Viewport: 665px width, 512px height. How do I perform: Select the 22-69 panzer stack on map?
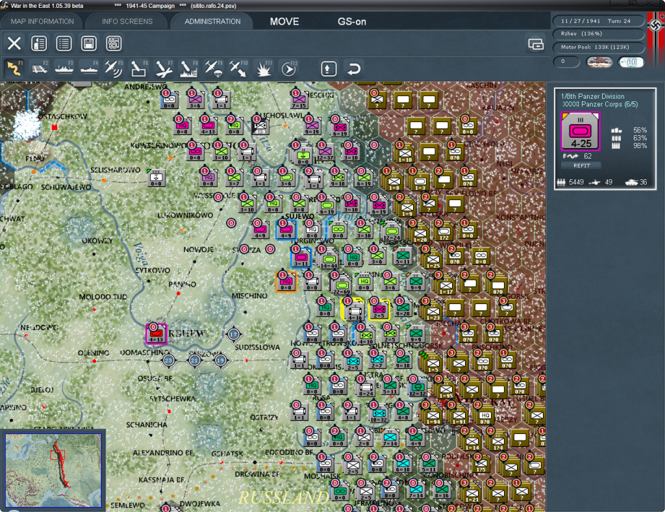[342, 285]
